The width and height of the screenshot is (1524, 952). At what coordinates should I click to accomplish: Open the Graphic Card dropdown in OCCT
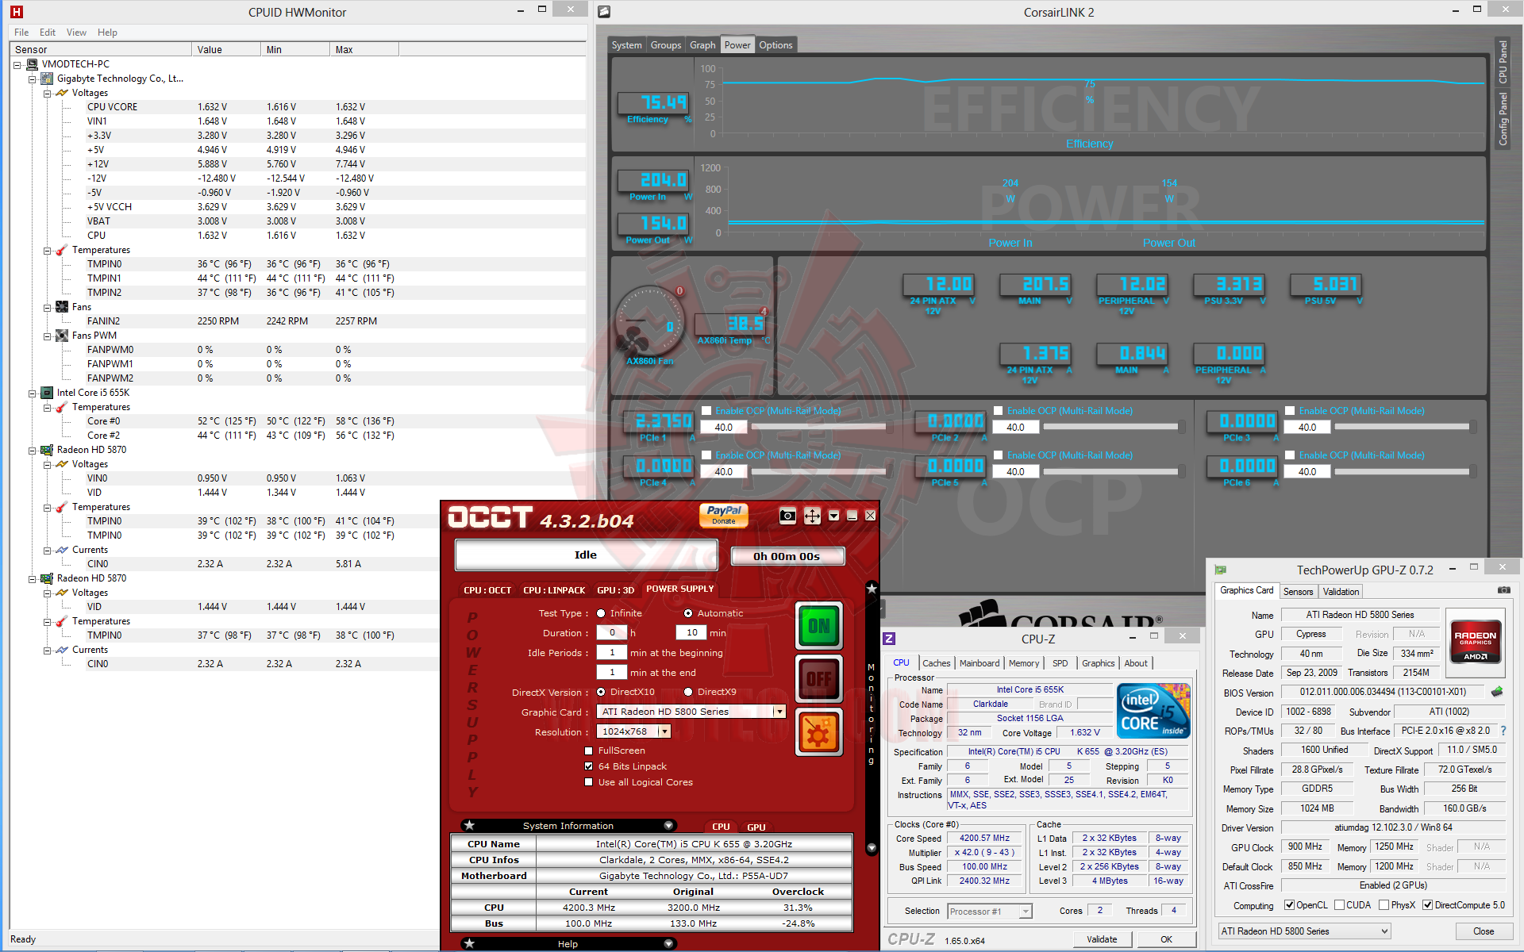click(779, 712)
